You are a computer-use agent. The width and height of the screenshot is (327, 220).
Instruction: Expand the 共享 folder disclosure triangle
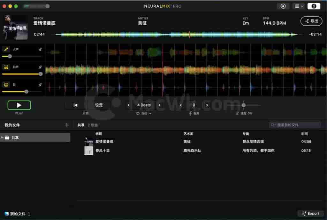coord(2,137)
